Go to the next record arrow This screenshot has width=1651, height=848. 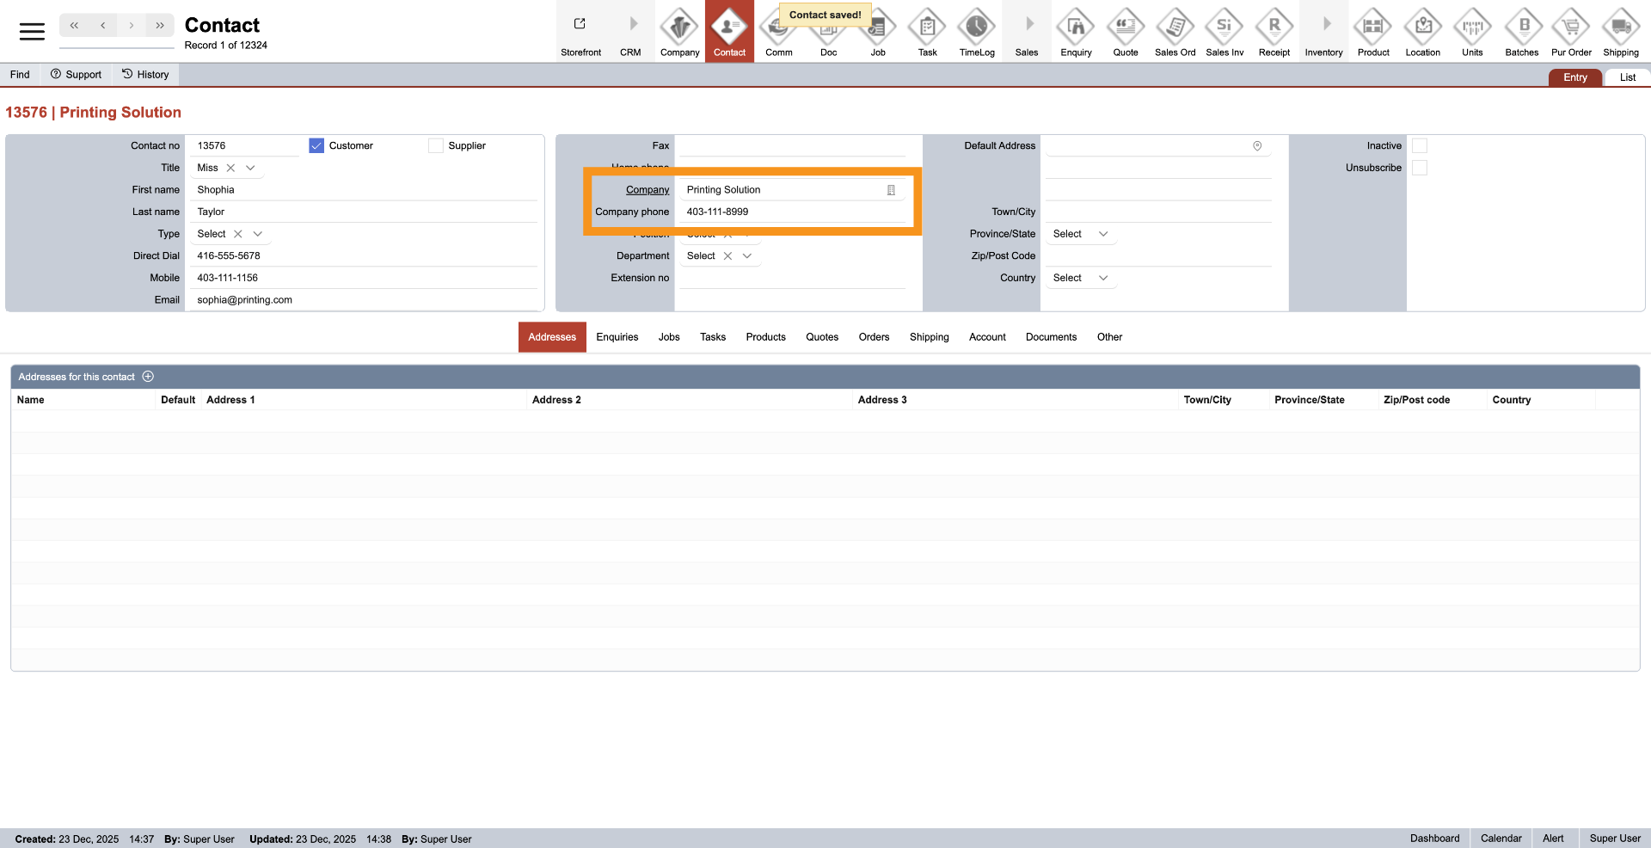point(131,26)
